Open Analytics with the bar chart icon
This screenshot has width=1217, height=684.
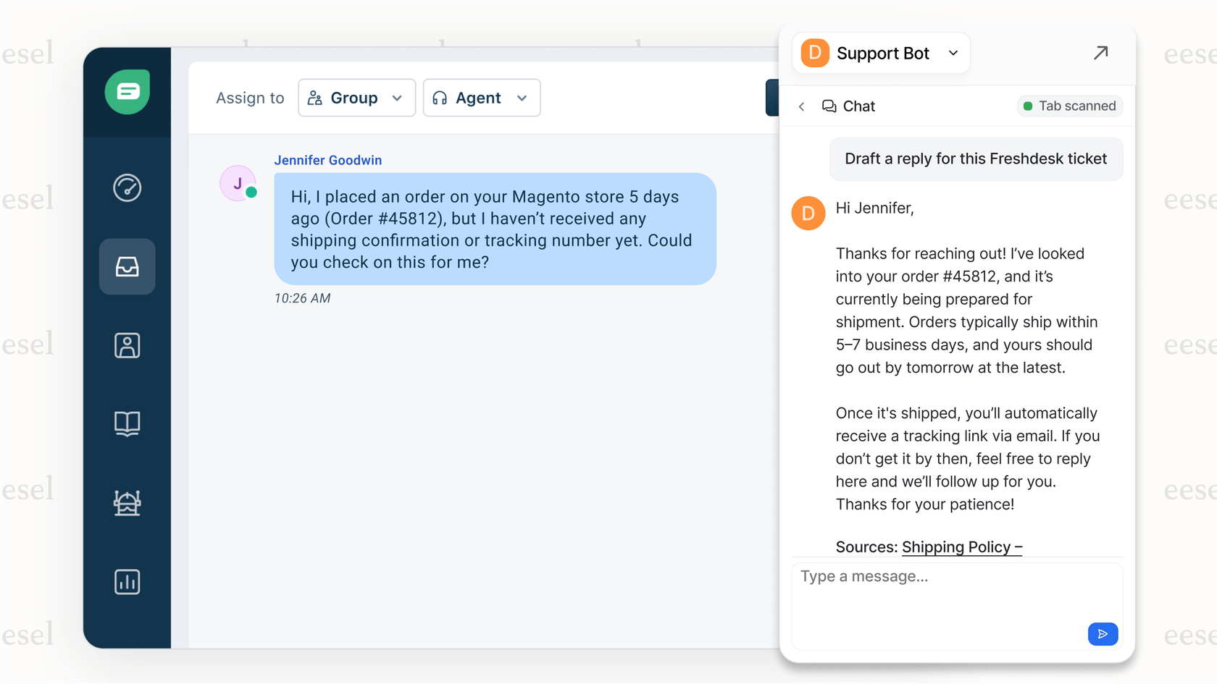127,581
